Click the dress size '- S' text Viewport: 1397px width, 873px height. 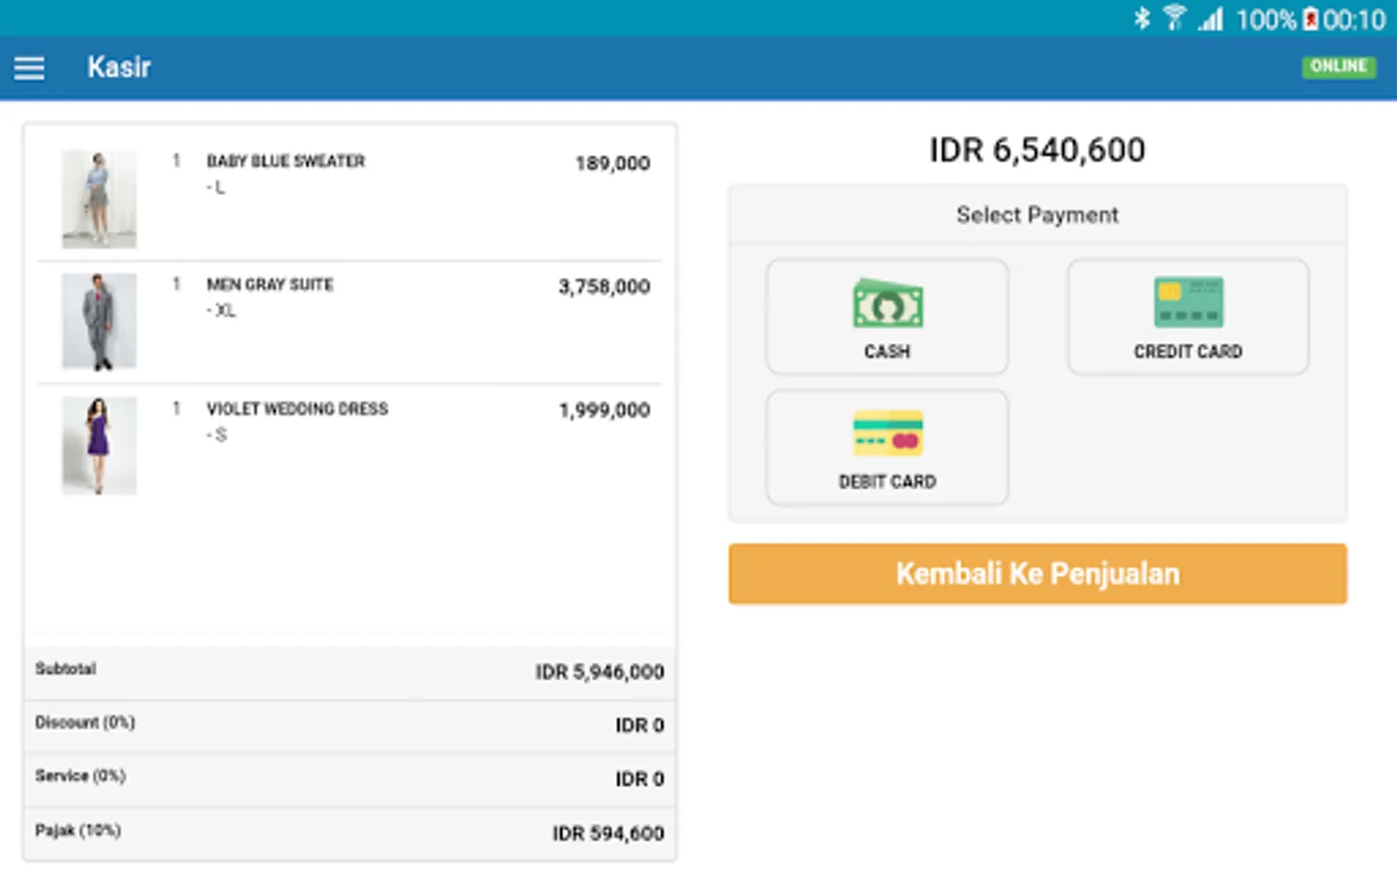pyautogui.click(x=216, y=435)
